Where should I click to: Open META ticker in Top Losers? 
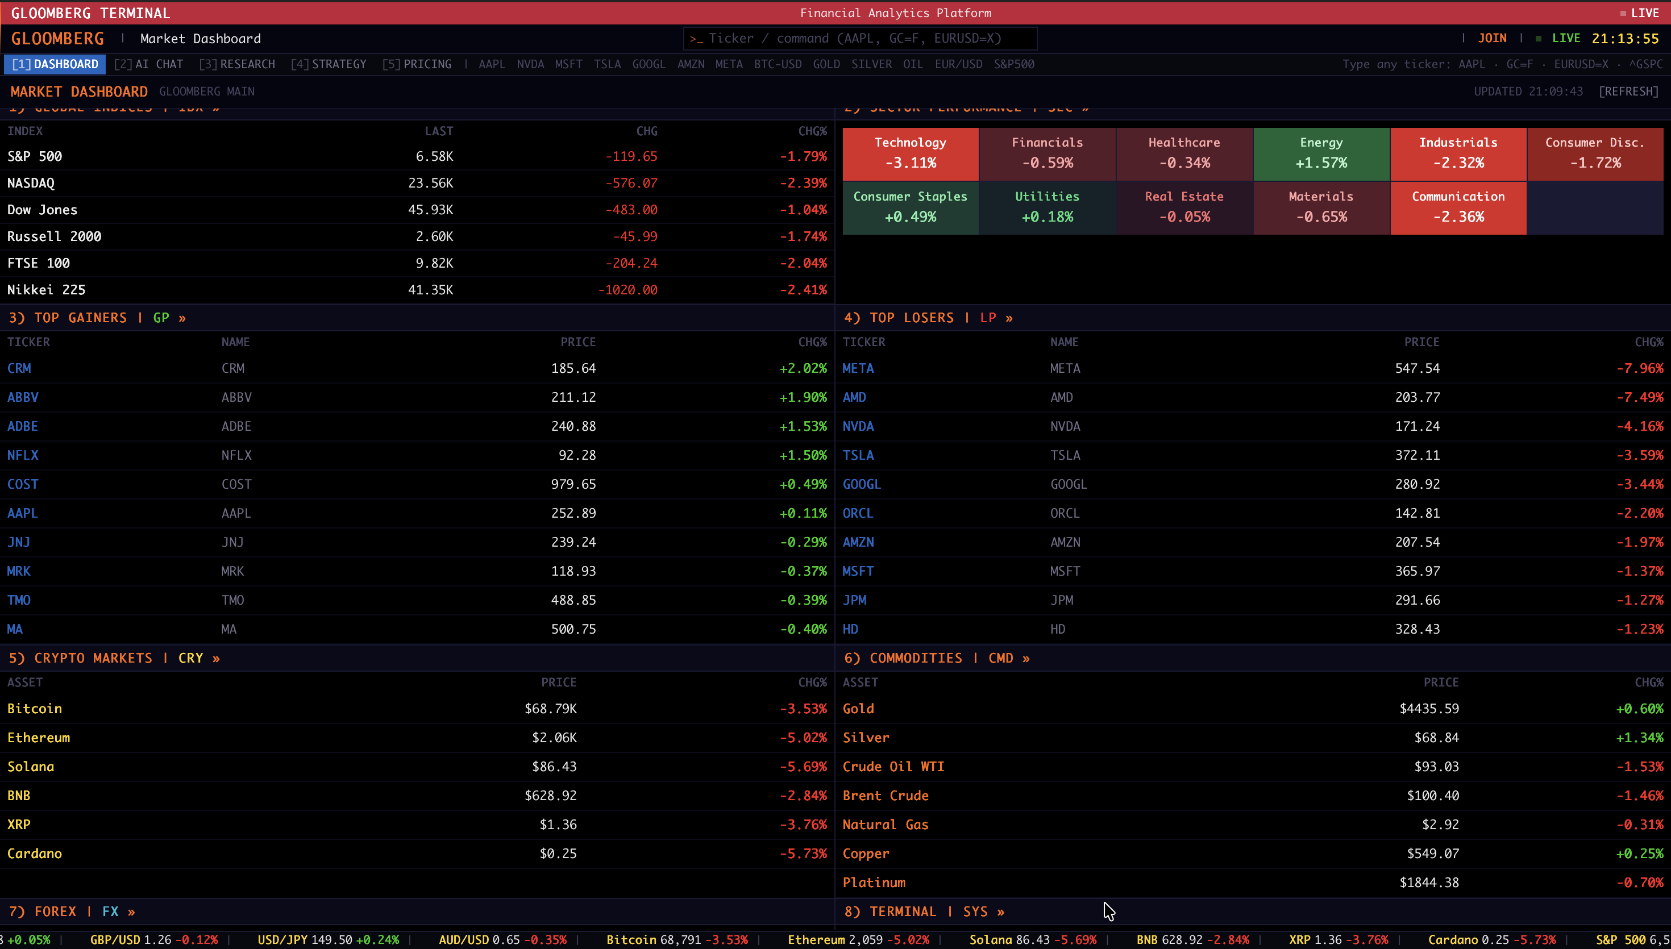[x=858, y=368]
